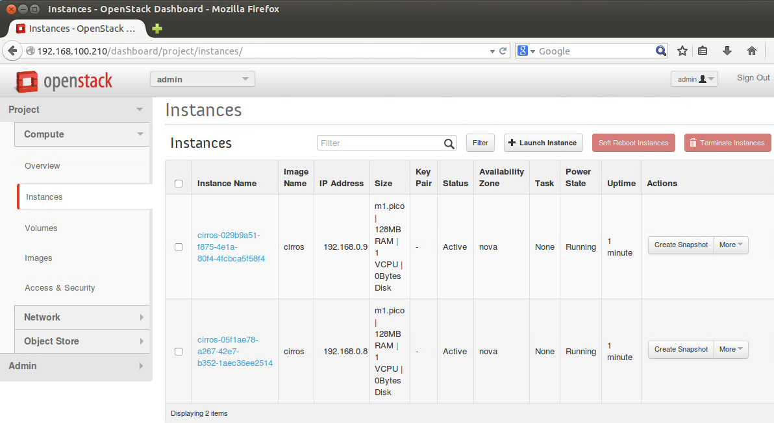This screenshot has height=423, width=774.
Task: Check the select-all checkbox in the table header
Action: click(179, 182)
